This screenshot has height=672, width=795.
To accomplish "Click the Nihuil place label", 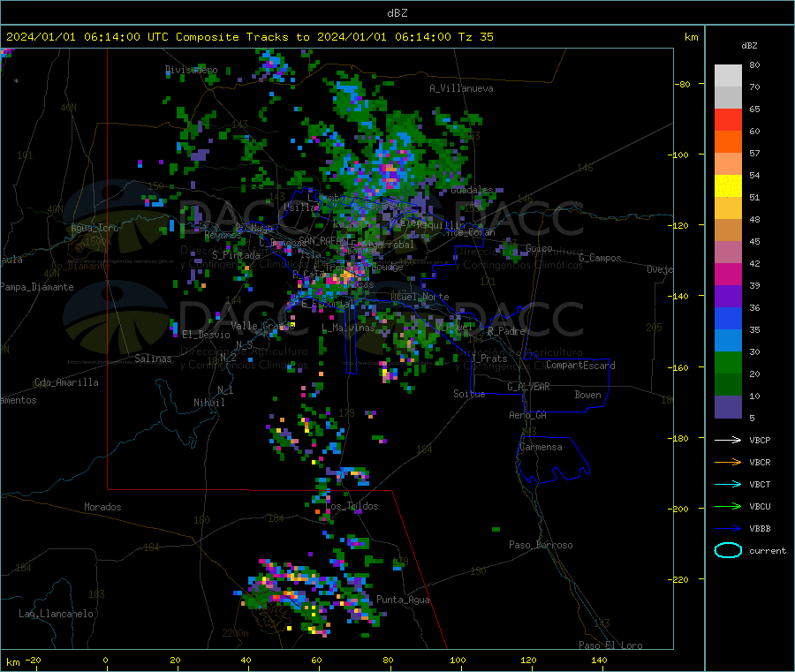I will pos(208,403).
